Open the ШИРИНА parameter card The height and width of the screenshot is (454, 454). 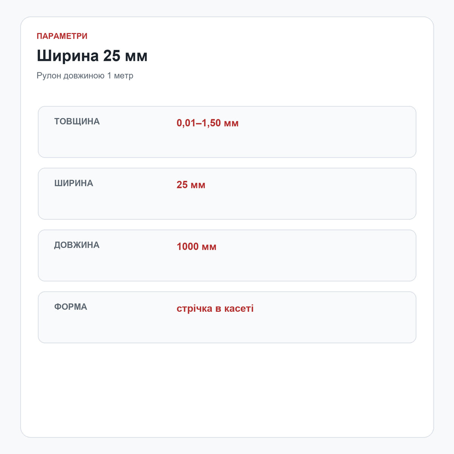click(227, 194)
